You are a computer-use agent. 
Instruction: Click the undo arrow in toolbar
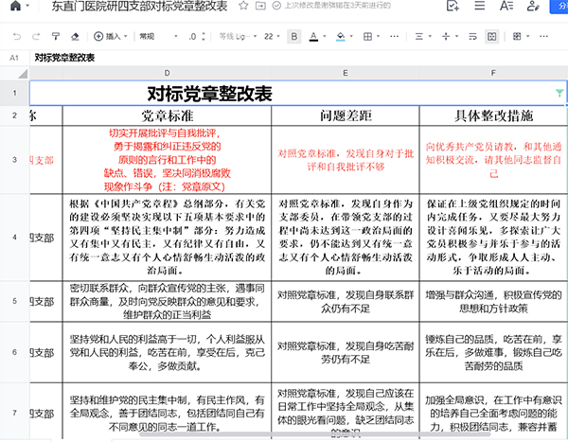pos(16,37)
